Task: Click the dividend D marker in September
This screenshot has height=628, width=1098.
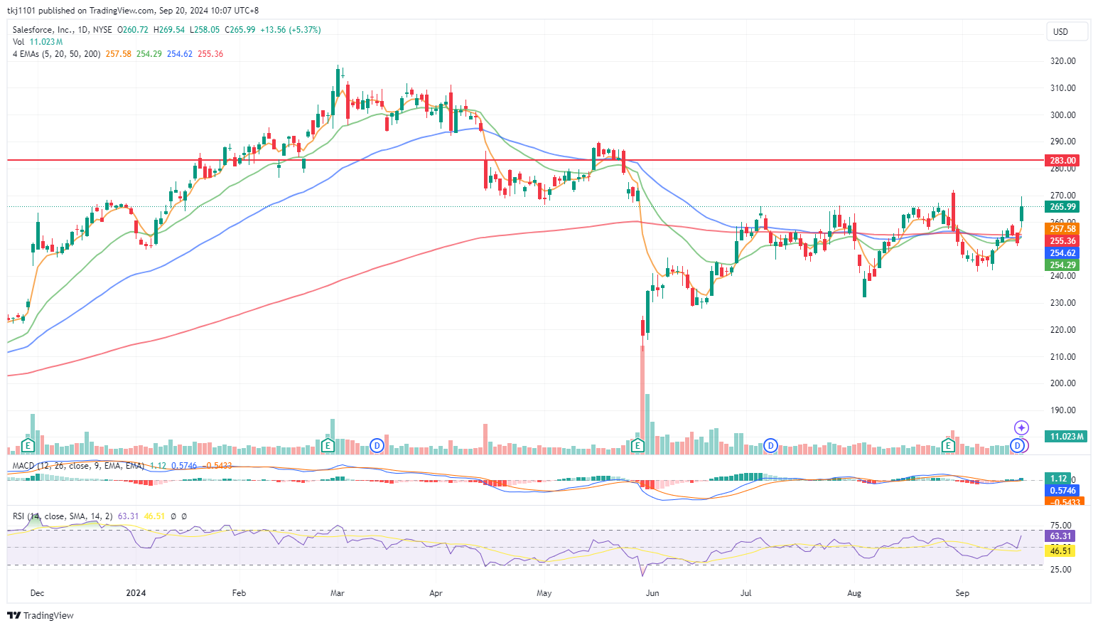Action: (1018, 446)
